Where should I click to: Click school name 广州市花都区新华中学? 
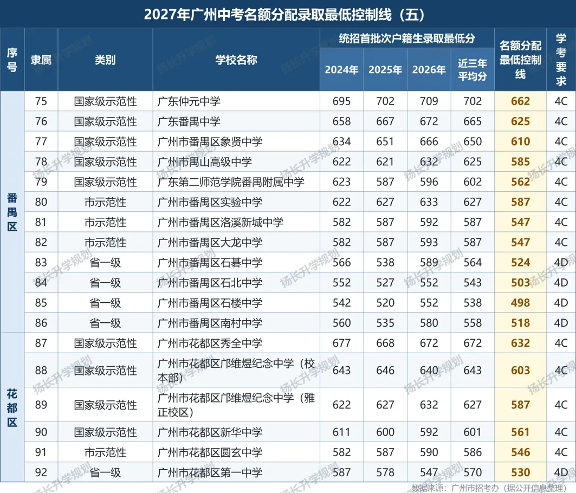(x=210, y=432)
